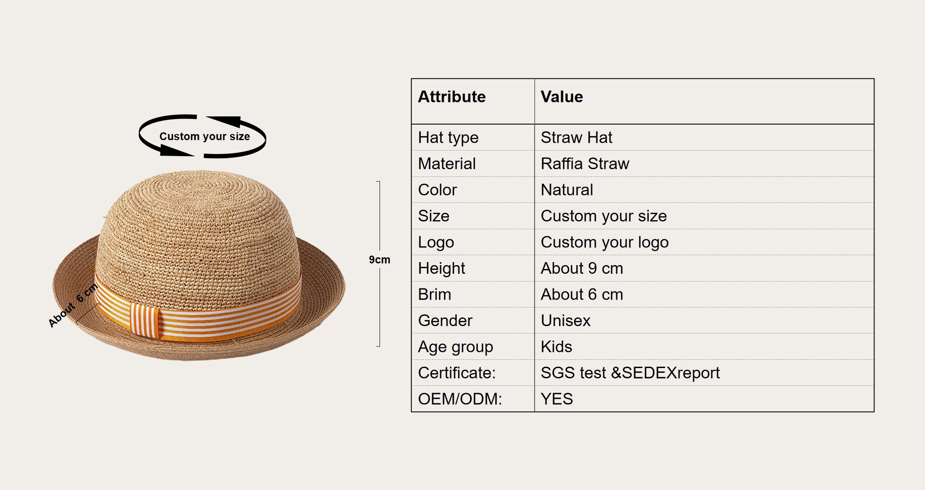Select the 'Value' column header

[704, 101]
